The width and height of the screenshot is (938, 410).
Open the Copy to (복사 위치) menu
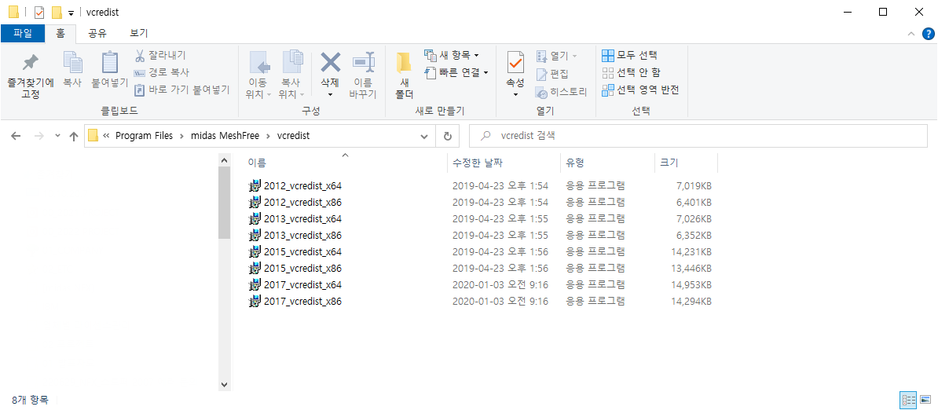pos(292,75)
